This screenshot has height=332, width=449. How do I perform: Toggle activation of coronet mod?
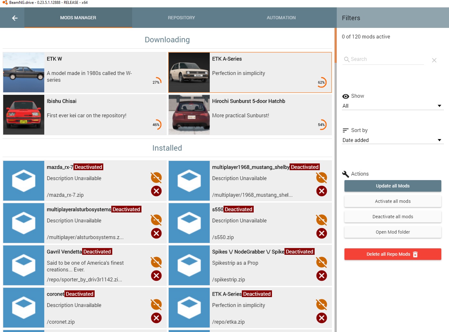coord(156,304)
